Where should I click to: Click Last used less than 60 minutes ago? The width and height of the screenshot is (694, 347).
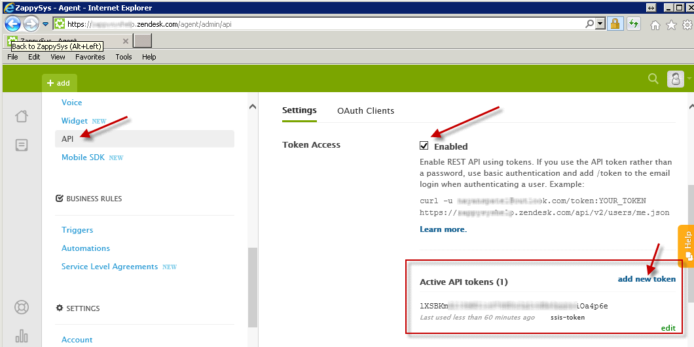click(477, 318)
